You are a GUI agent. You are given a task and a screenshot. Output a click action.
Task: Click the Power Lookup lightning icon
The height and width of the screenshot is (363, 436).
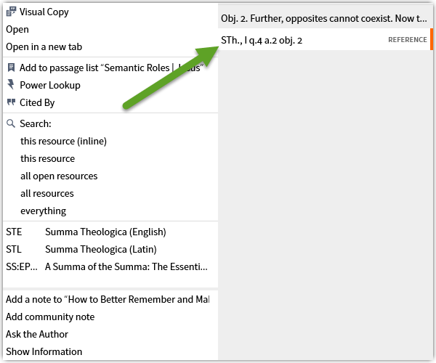(x=11, y=85)
